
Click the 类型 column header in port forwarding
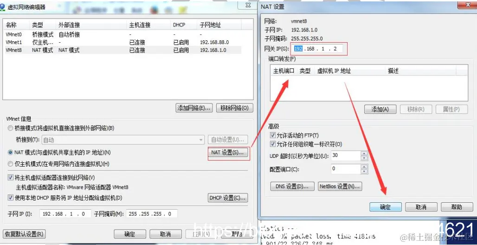pos(305,71)
